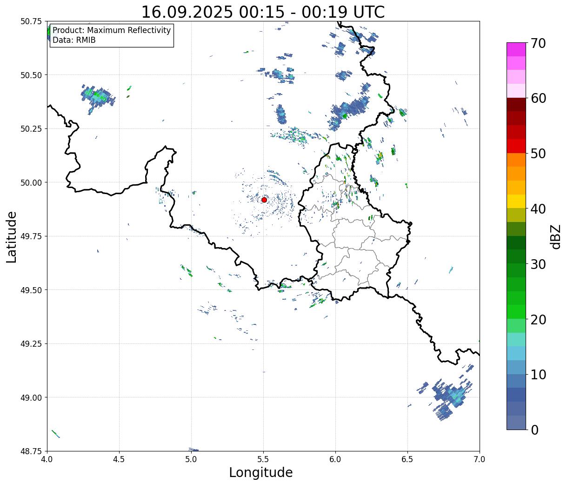Click the longitude tick label 4.0

pos(47,459)
